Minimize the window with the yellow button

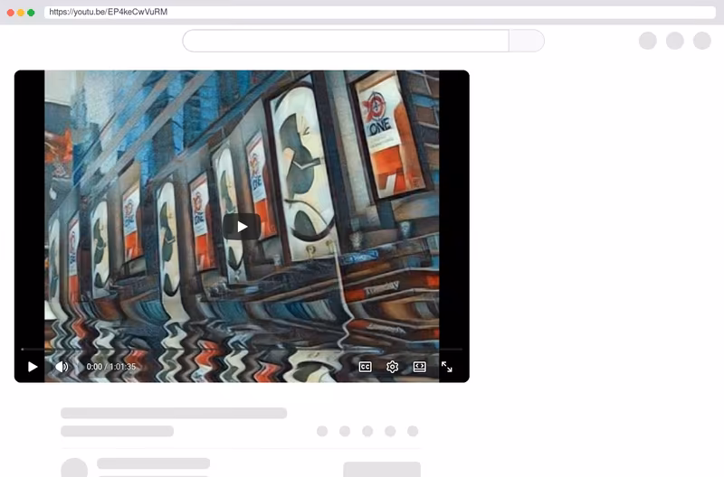21,13
